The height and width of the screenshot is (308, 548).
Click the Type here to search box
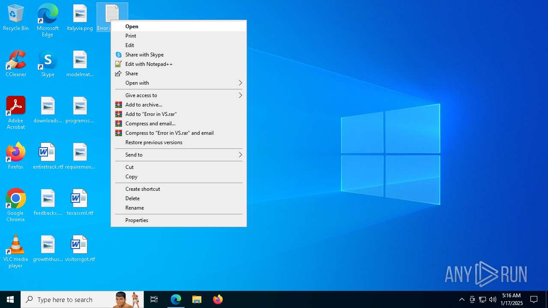(82, 299)
